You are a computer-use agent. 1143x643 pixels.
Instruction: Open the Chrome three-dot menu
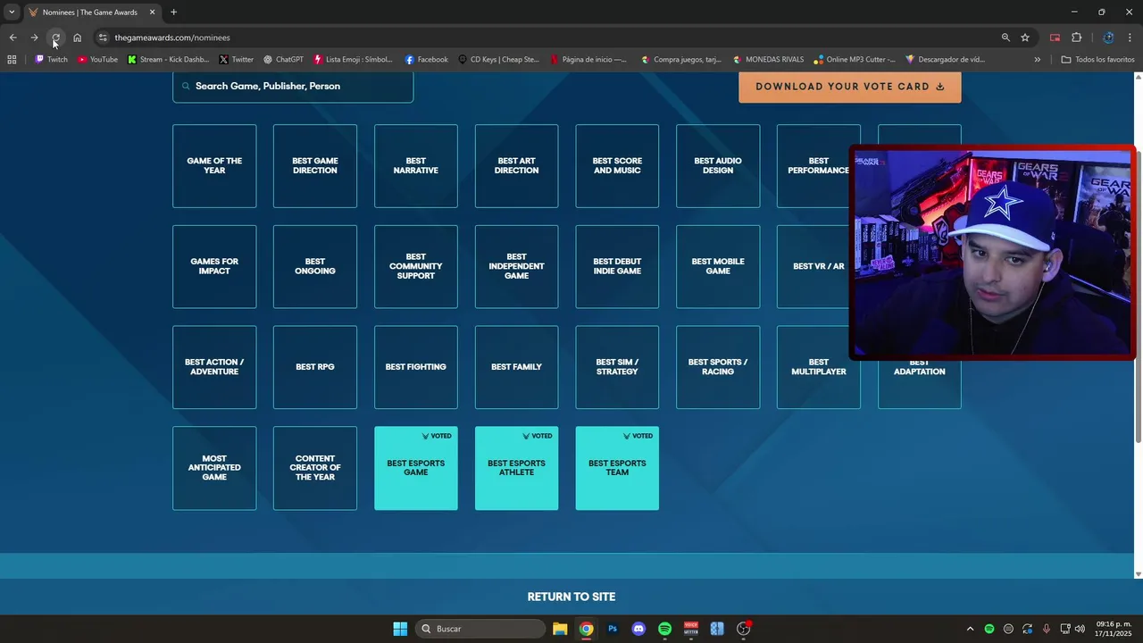click(1130, 38)
